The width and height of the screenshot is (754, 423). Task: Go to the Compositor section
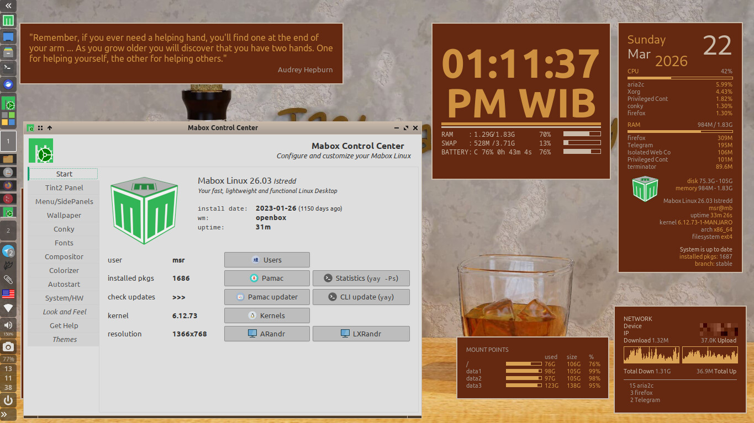64,257
